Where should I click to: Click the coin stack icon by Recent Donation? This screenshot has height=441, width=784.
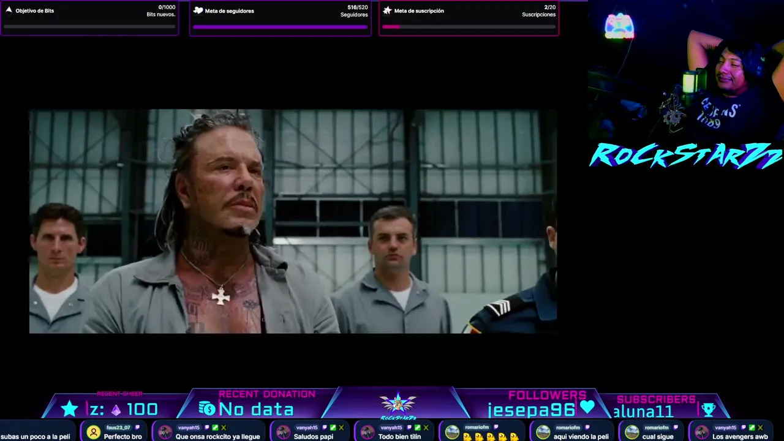pos(207,409)
